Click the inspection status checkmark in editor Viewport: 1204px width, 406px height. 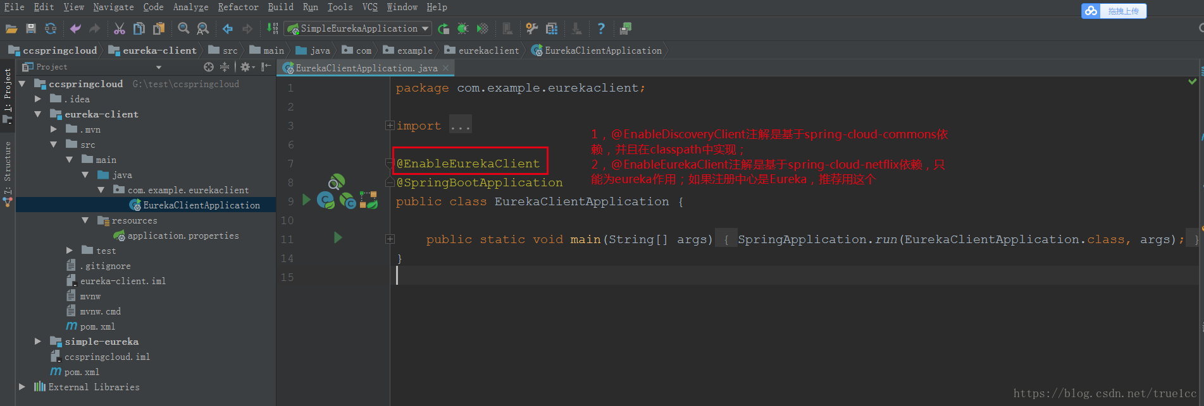[1193, 81]
